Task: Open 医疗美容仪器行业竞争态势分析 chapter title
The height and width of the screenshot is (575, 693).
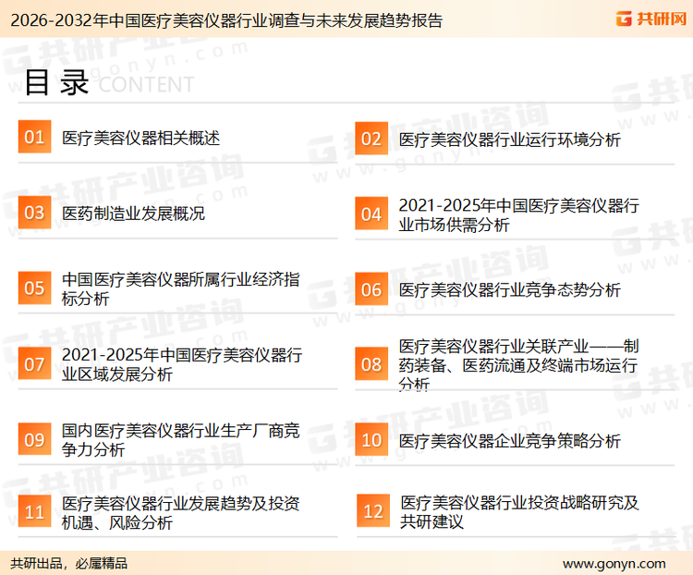Action: coord(509,289)
